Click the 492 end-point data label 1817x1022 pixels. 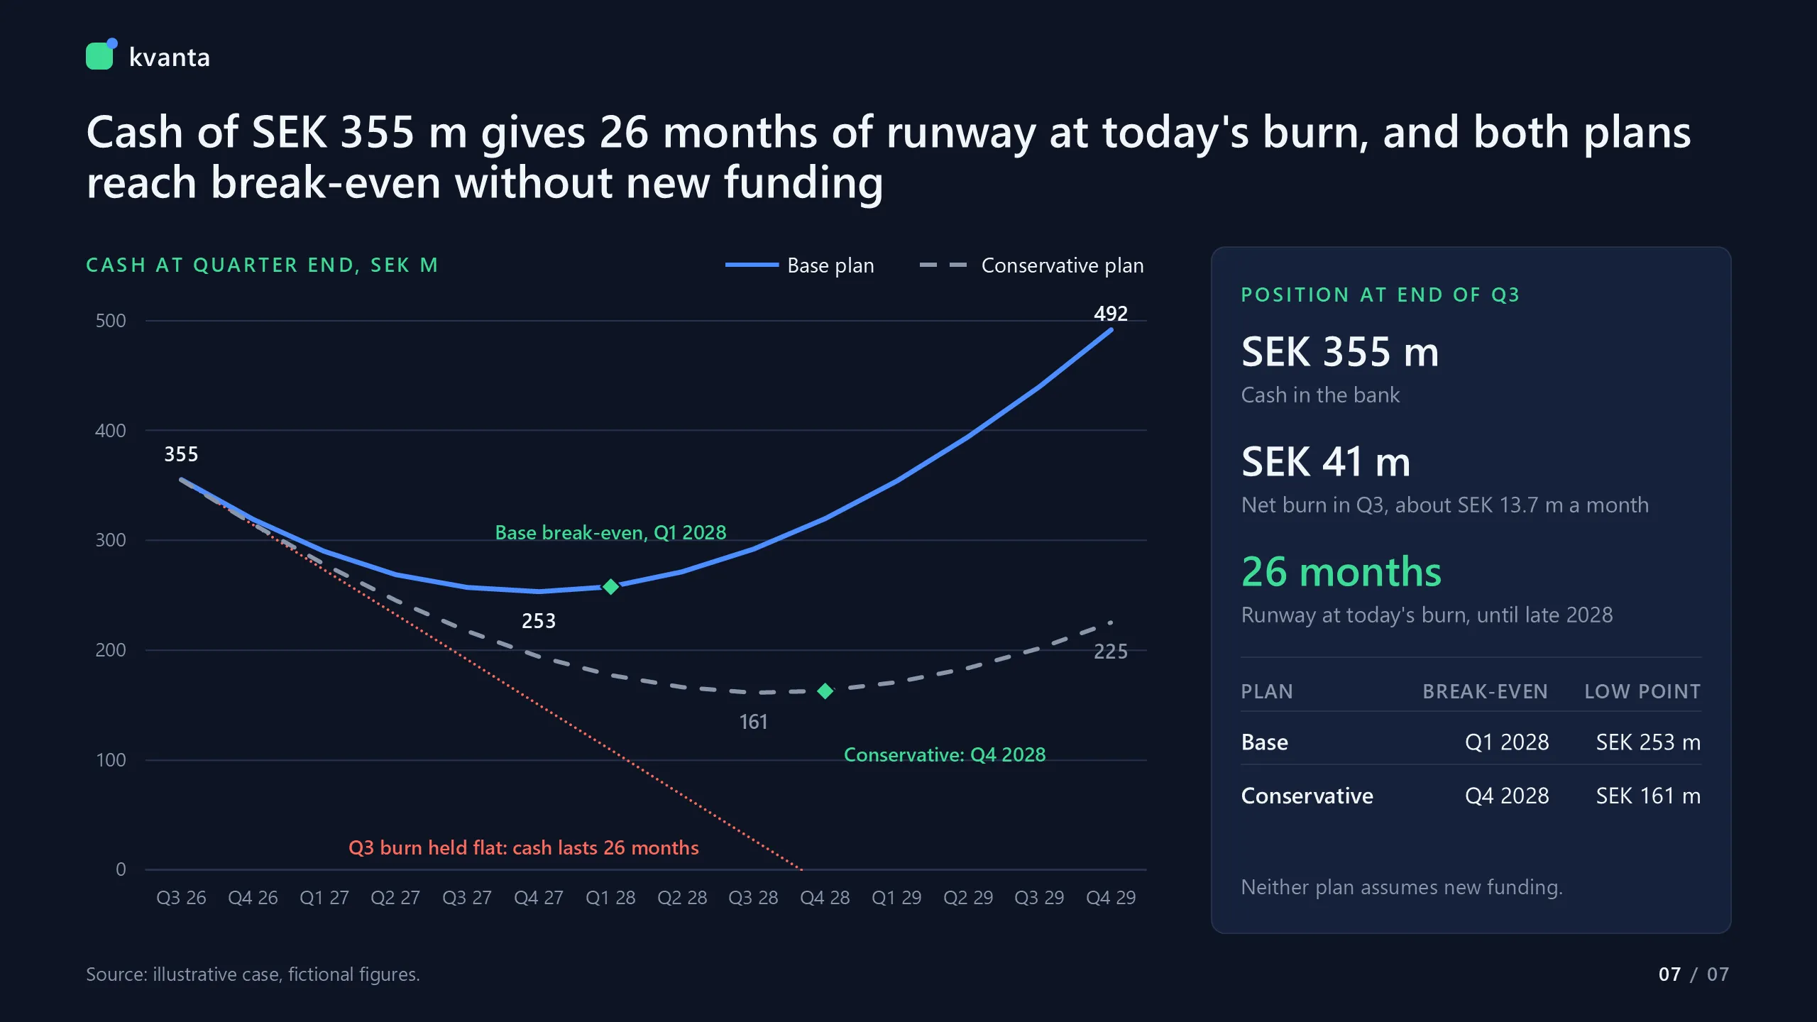point(1111,313)
